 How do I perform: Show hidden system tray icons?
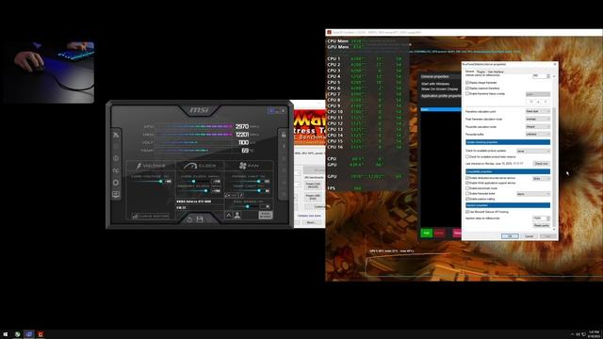tap(572, 334)
